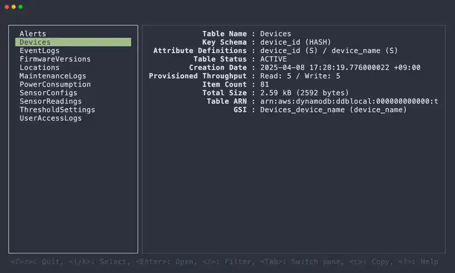Select the Locations table
This screenshot has height=273, width=455.
pyautogui.click(x=40, y=67)
